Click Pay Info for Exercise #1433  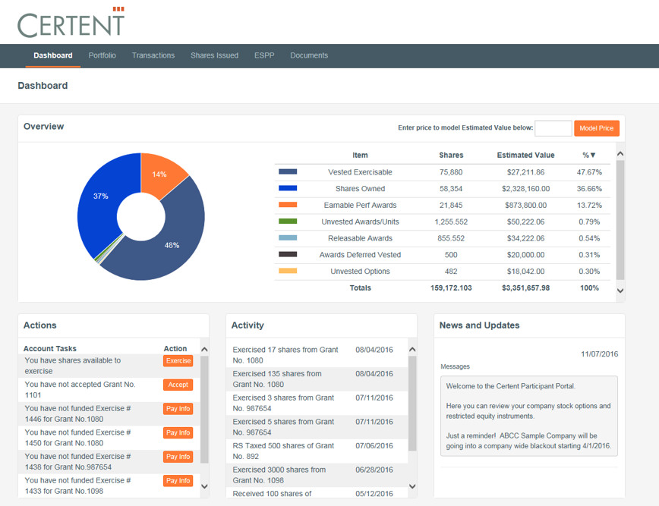178,480
